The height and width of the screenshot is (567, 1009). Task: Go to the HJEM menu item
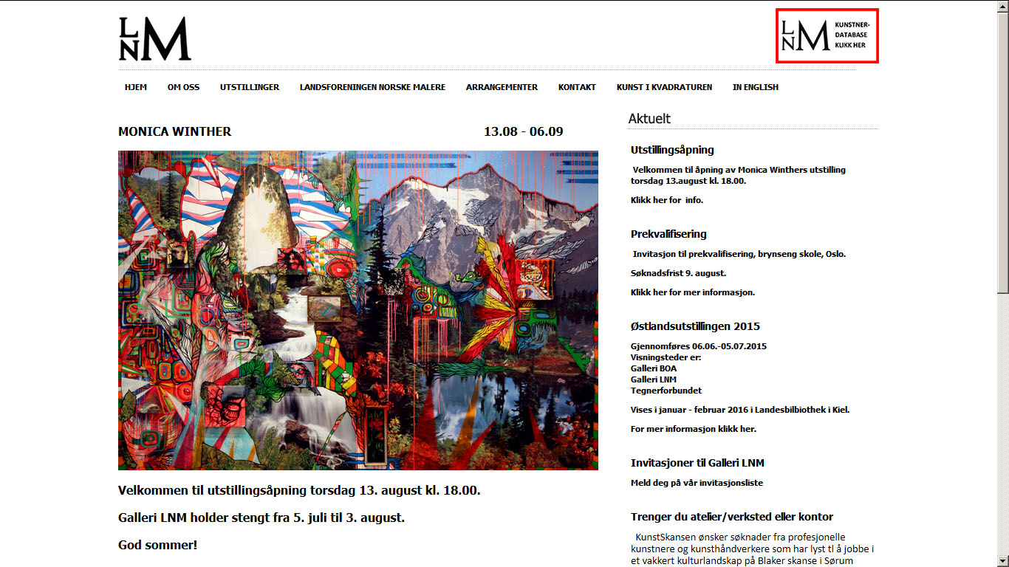pyautogui.click(x=136, y=87)
